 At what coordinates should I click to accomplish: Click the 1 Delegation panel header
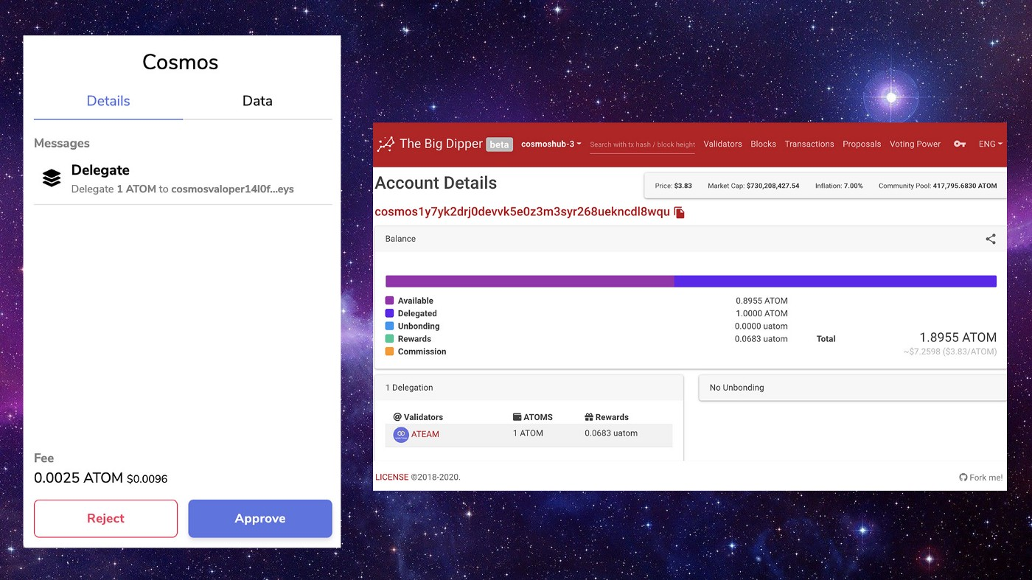(529, 388)
